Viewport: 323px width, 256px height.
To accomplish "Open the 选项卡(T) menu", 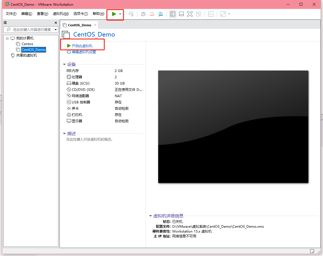I will (81, 14).
